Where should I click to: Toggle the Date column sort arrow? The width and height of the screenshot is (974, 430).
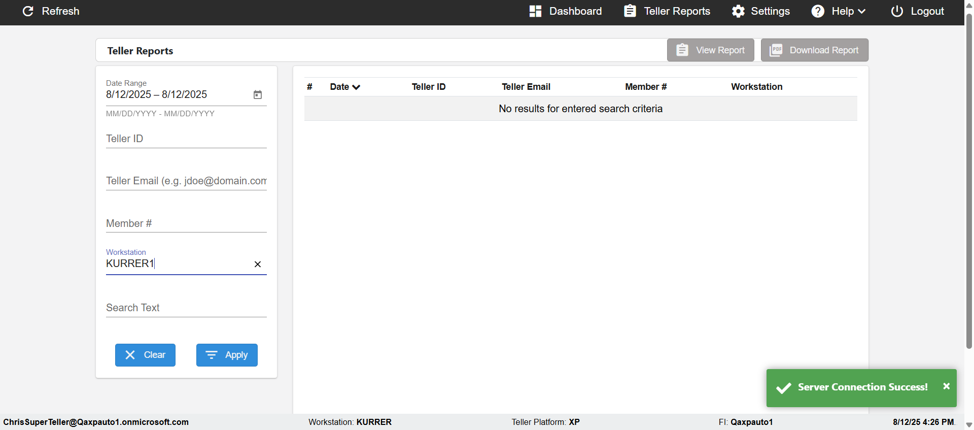click(x=356, y=87)
